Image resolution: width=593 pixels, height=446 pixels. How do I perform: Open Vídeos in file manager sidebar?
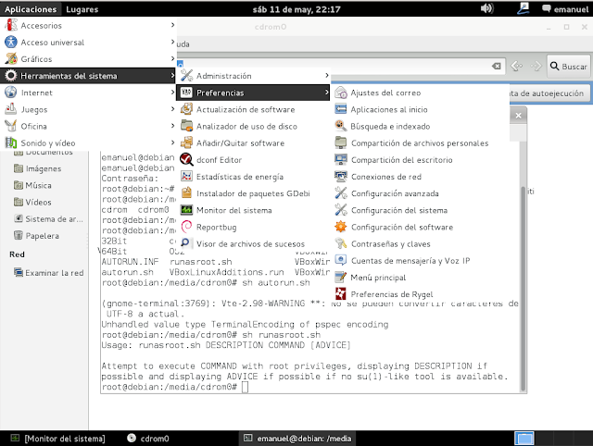point(32,202)
